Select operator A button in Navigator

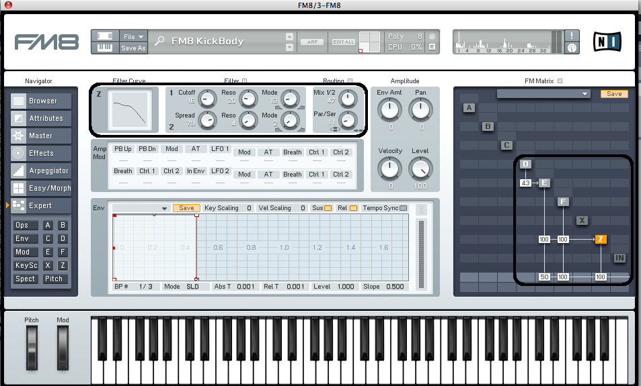coord(48,226)
